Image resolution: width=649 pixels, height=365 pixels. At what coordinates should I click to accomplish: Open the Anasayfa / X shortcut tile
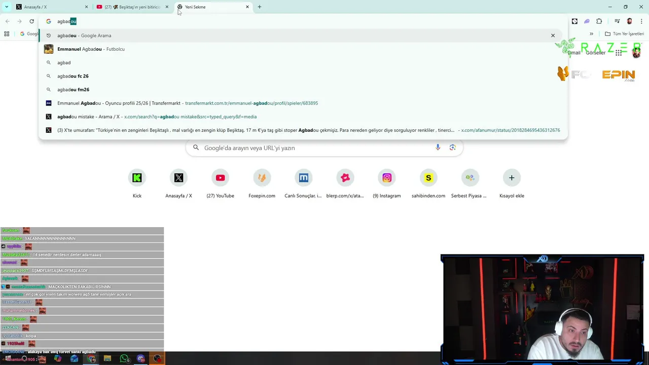178,184
